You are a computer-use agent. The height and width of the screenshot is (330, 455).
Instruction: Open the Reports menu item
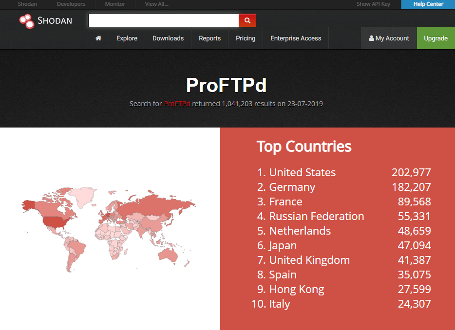[209, 38]
